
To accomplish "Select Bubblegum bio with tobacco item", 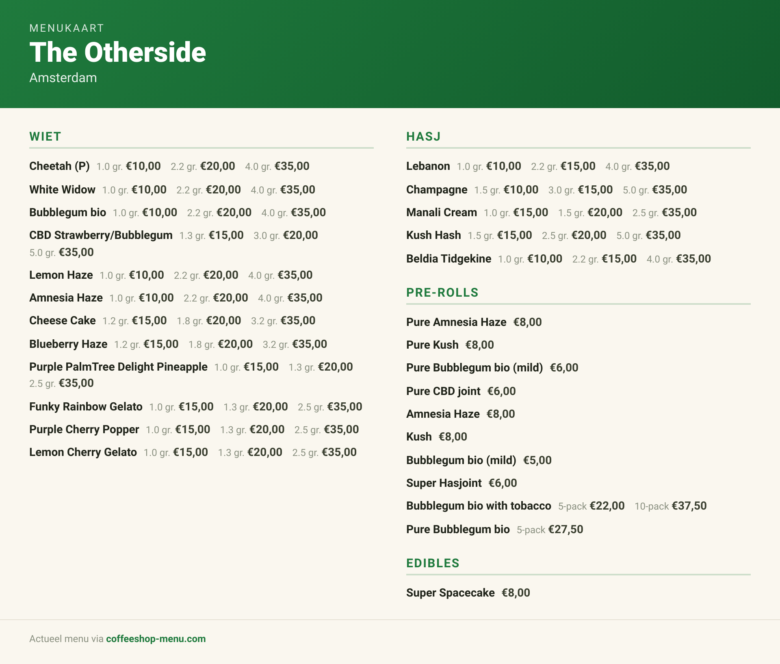I will coord(479,506).
